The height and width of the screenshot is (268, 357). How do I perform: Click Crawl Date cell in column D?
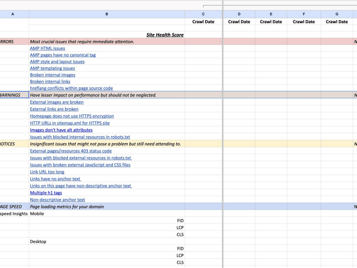[239, 22]
